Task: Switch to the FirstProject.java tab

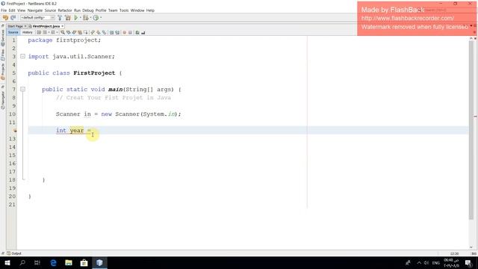Action: click(46, 26)
